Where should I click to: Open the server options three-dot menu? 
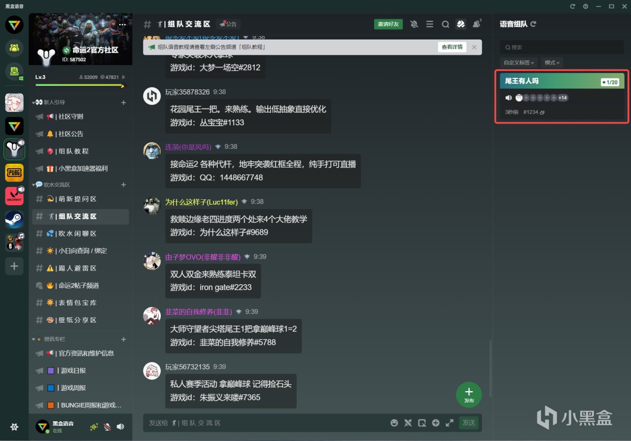pyautogui.click(x=122, y=24)
